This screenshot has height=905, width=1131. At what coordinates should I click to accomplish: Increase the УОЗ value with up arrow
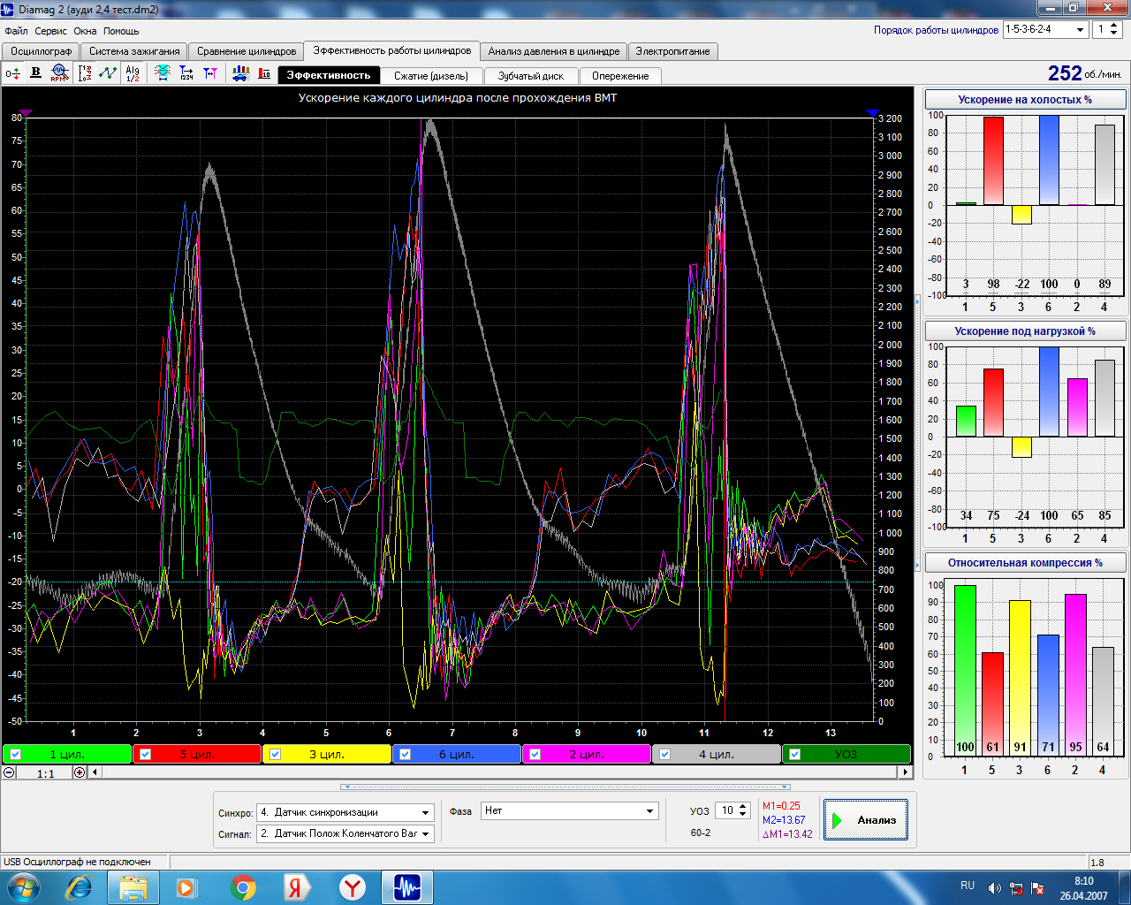click(x=743, y=806)
